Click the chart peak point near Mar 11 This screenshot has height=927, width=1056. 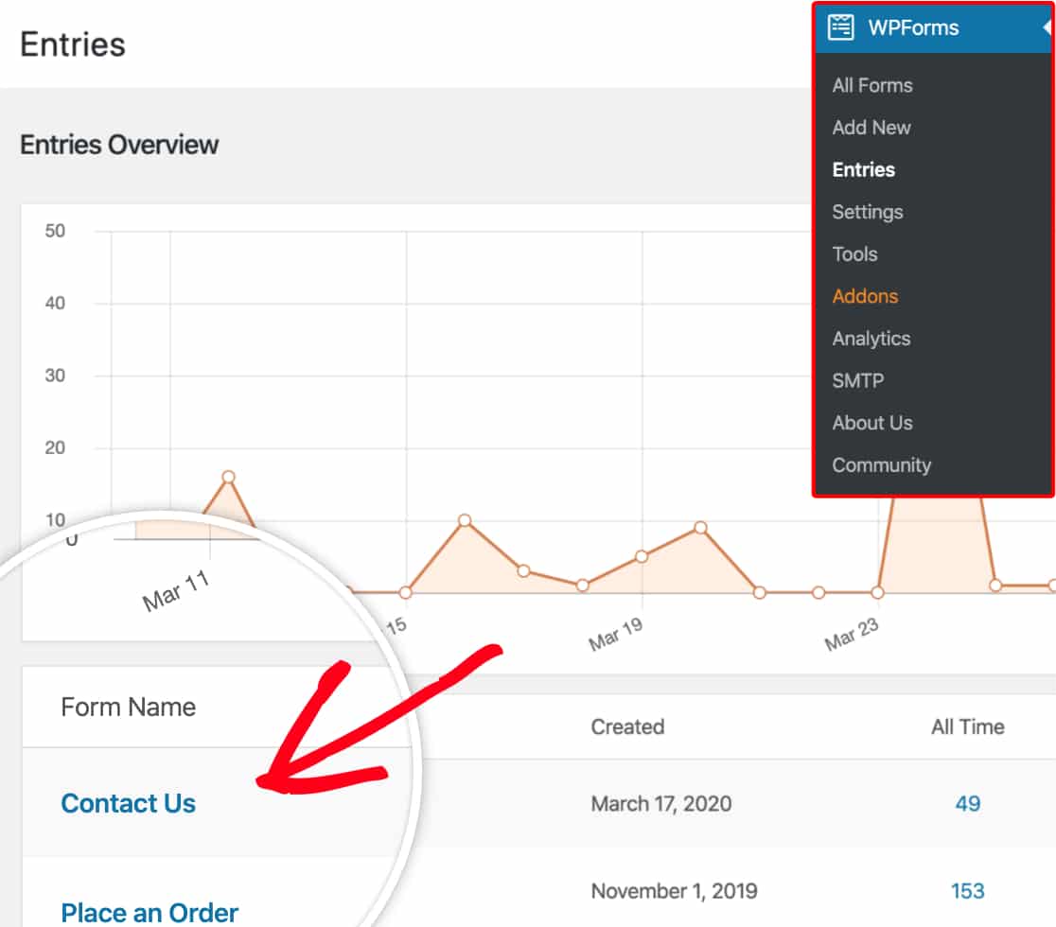click(228, 477)
